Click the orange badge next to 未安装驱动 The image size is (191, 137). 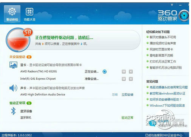coord(29,57)
